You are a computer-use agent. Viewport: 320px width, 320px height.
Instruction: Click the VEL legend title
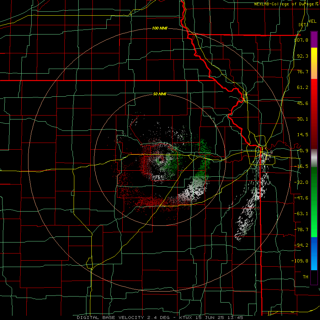coord(312,21)
